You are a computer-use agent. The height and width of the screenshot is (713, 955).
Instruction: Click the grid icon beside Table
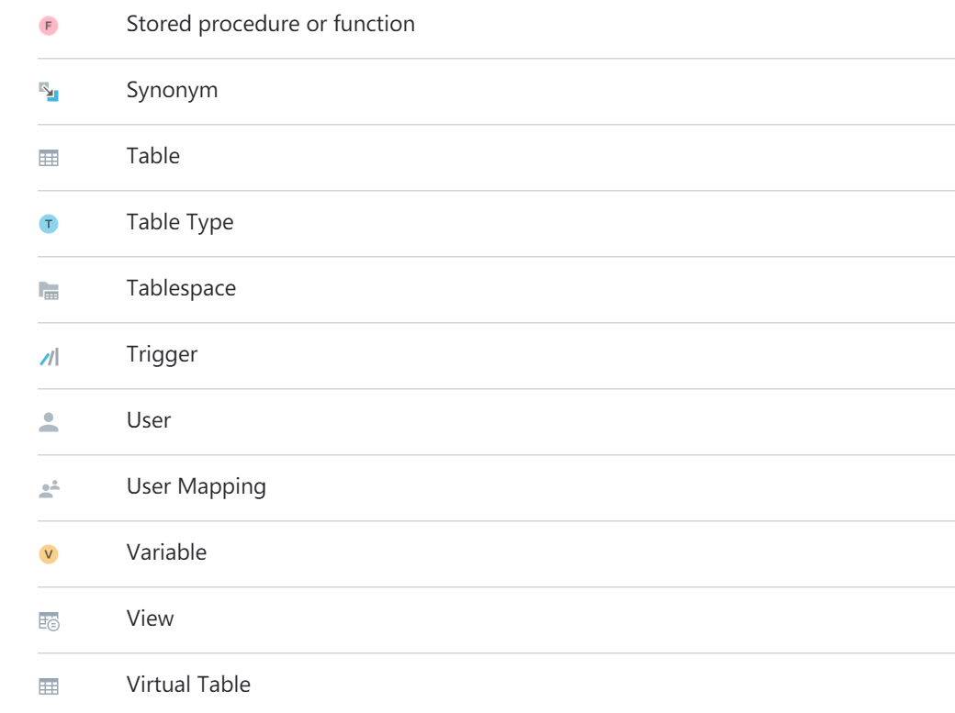(x=49, y=158)
